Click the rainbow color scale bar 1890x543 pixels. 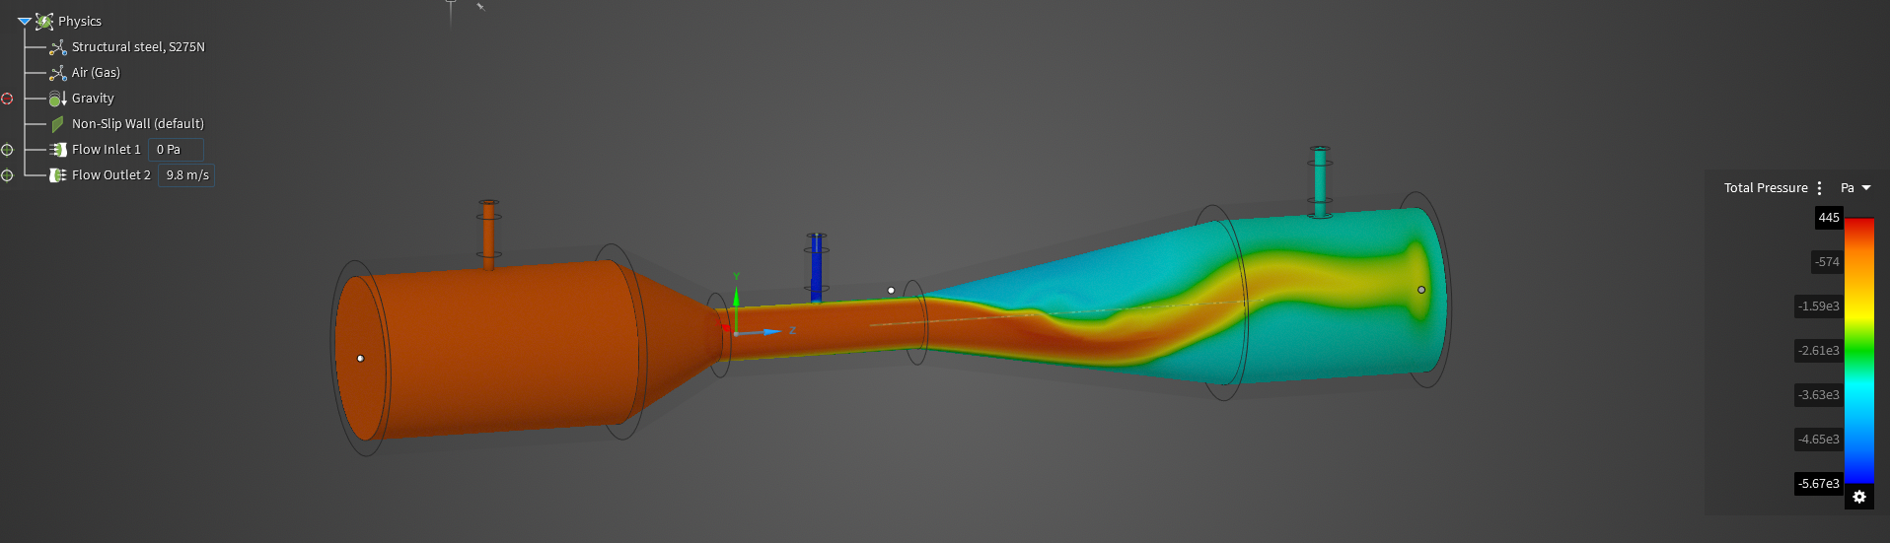1859,351
